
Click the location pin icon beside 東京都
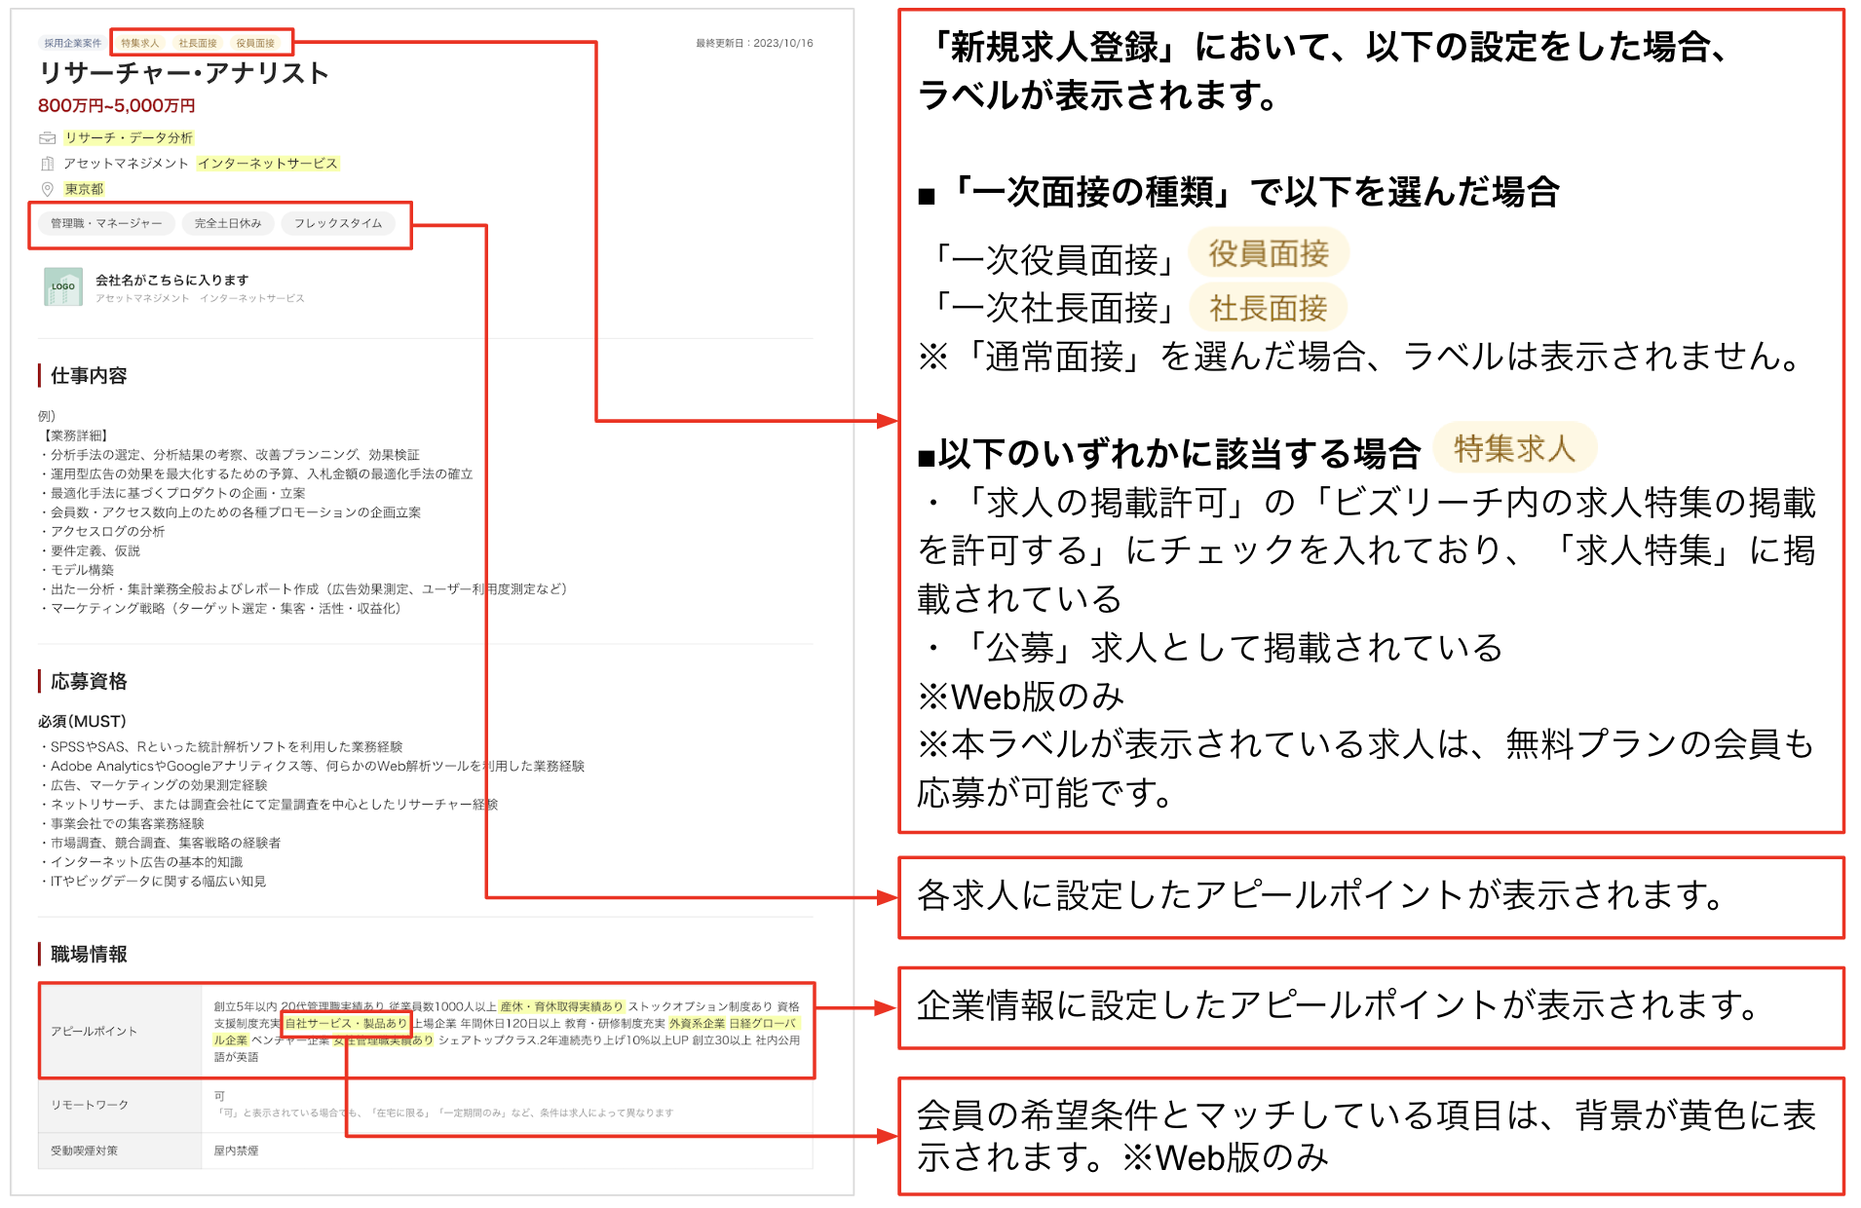coord(47,189)
